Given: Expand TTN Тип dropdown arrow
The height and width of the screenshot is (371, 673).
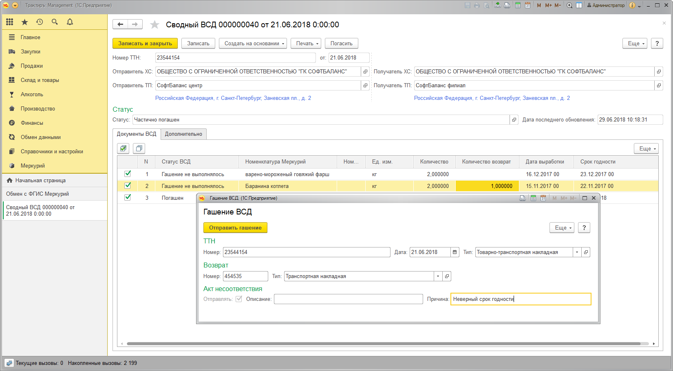Looking at the screenshot, I should [x=577, y=252].
